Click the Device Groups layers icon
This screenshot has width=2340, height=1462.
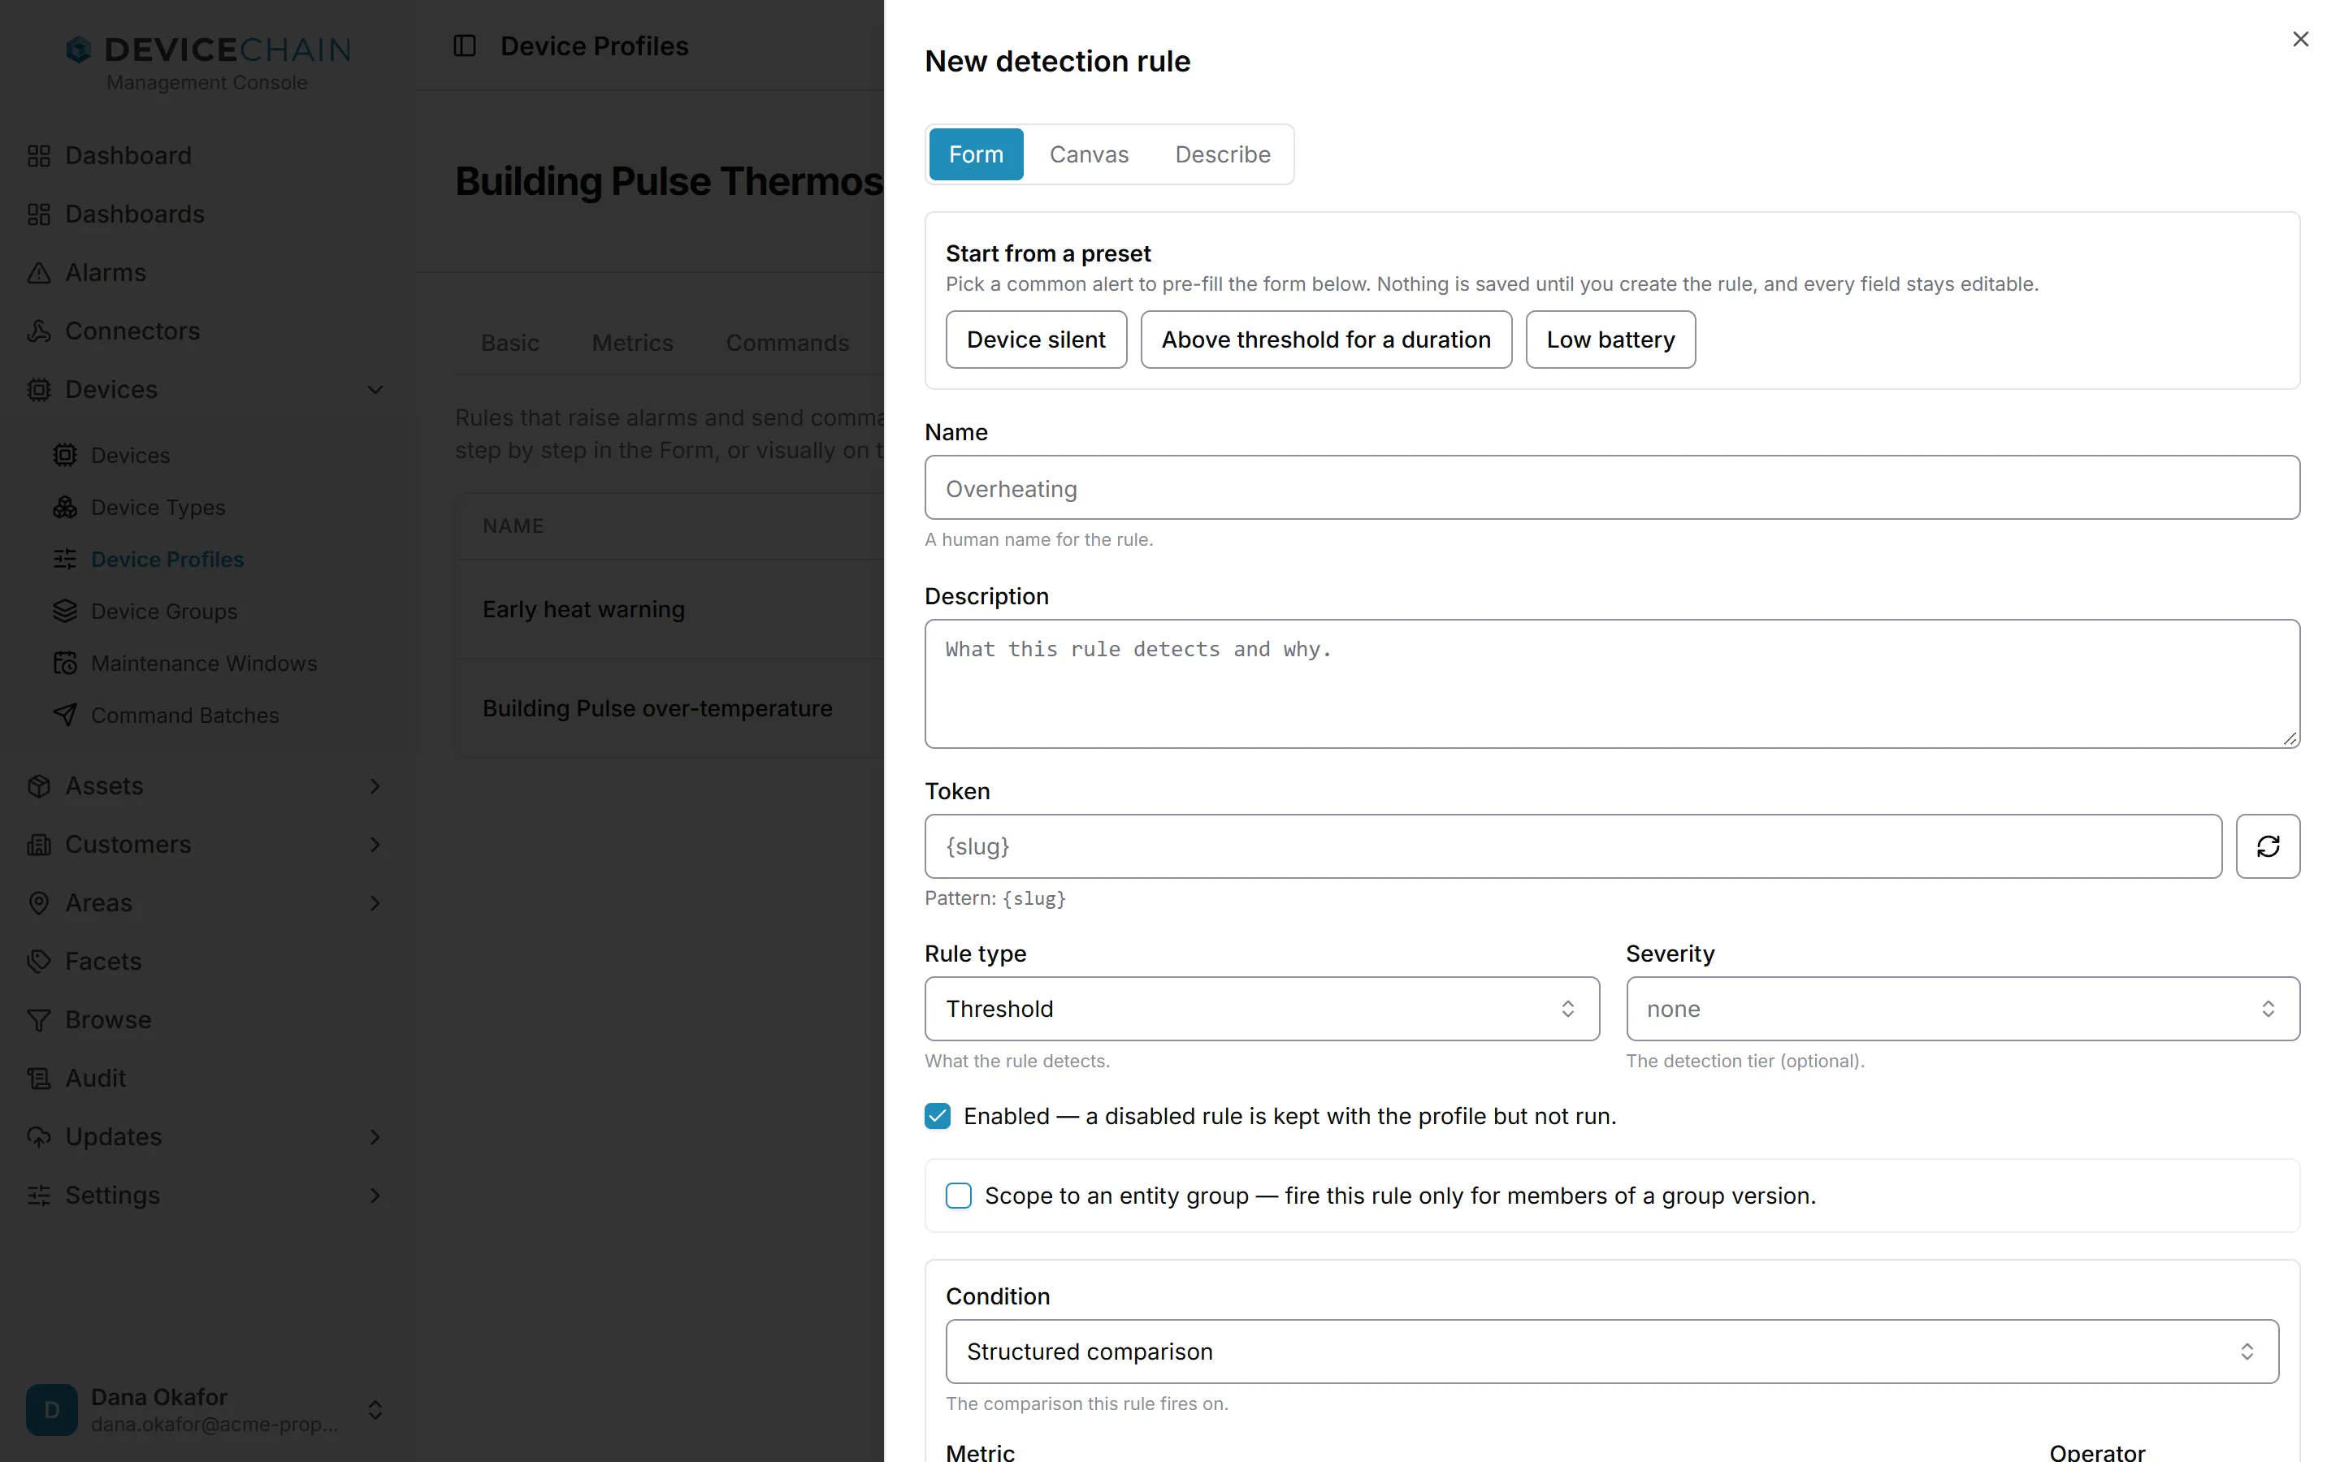[65, 611]
